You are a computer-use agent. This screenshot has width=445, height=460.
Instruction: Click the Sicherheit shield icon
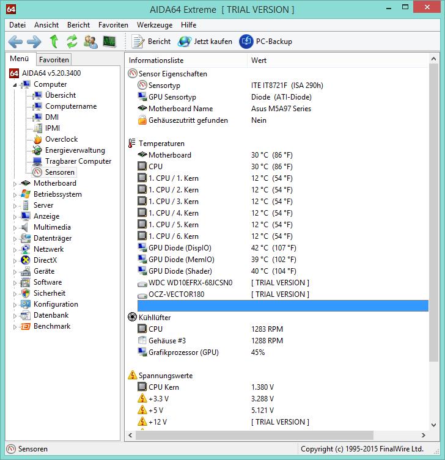click(x=26, y=293)
